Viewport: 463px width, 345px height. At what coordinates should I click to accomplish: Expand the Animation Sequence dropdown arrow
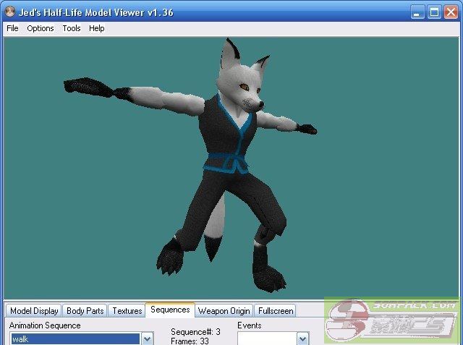[x=147, y=338]
